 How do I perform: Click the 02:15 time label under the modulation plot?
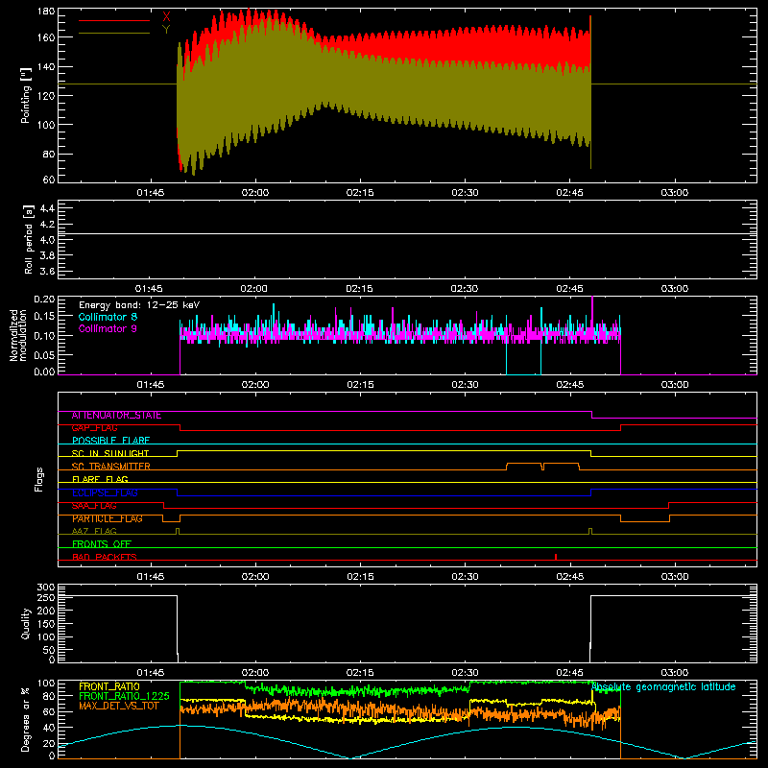pos(360,385)
